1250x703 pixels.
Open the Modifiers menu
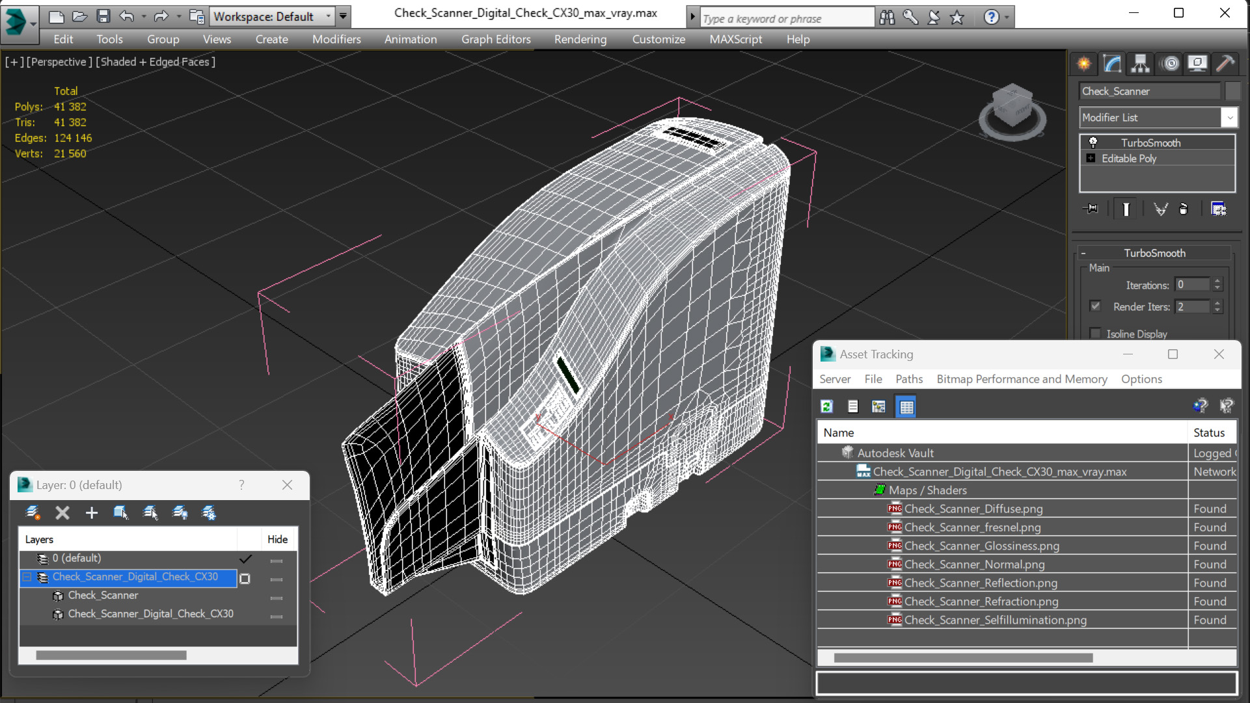(x=336, y=39)
